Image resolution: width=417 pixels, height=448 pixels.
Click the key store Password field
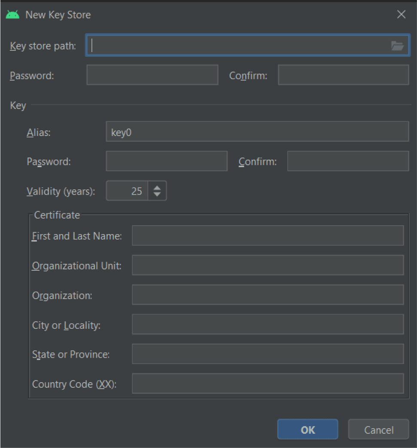pyautogui.click(x=152, y=75)
